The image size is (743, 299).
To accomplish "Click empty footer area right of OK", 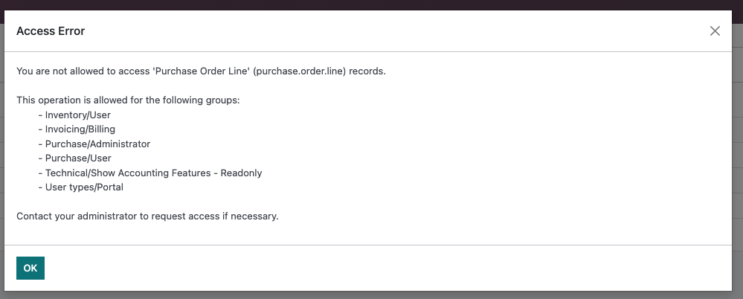I will click(372, 268).
